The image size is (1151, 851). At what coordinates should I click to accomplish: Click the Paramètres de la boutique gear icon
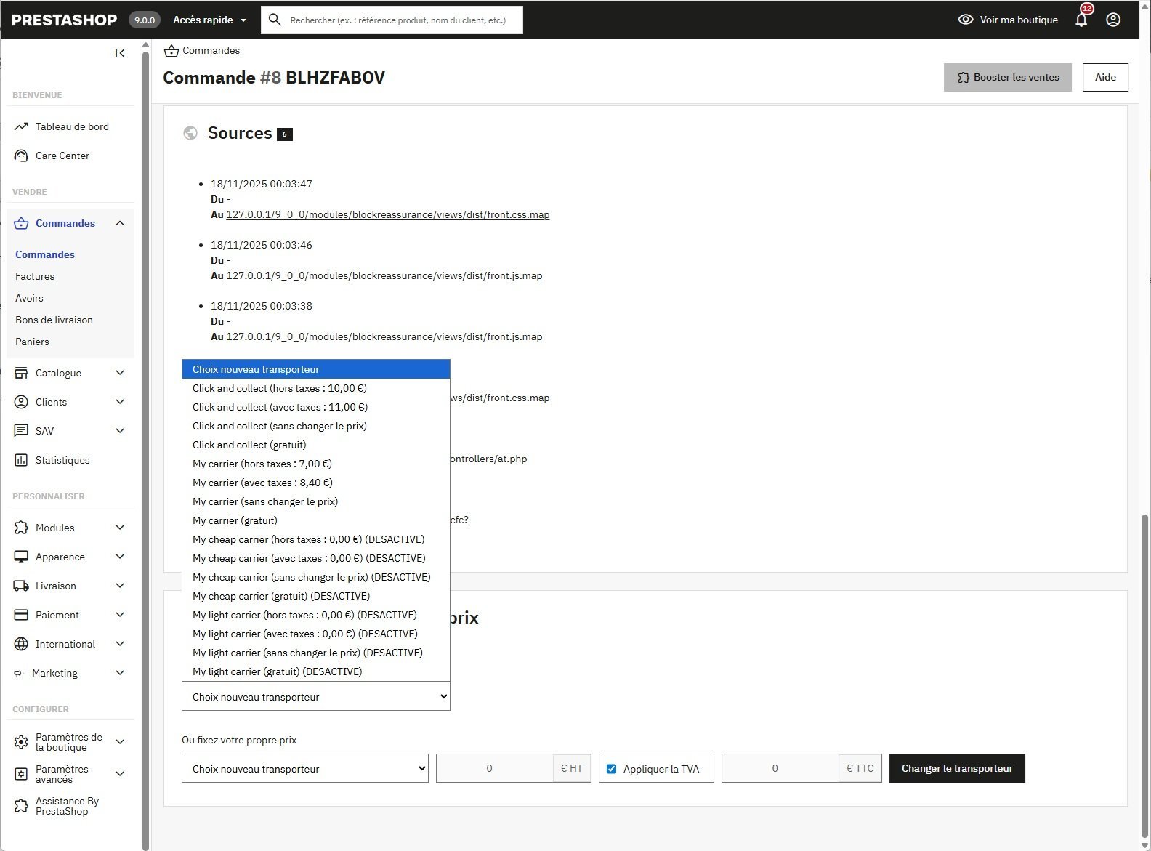pos(21,742)
